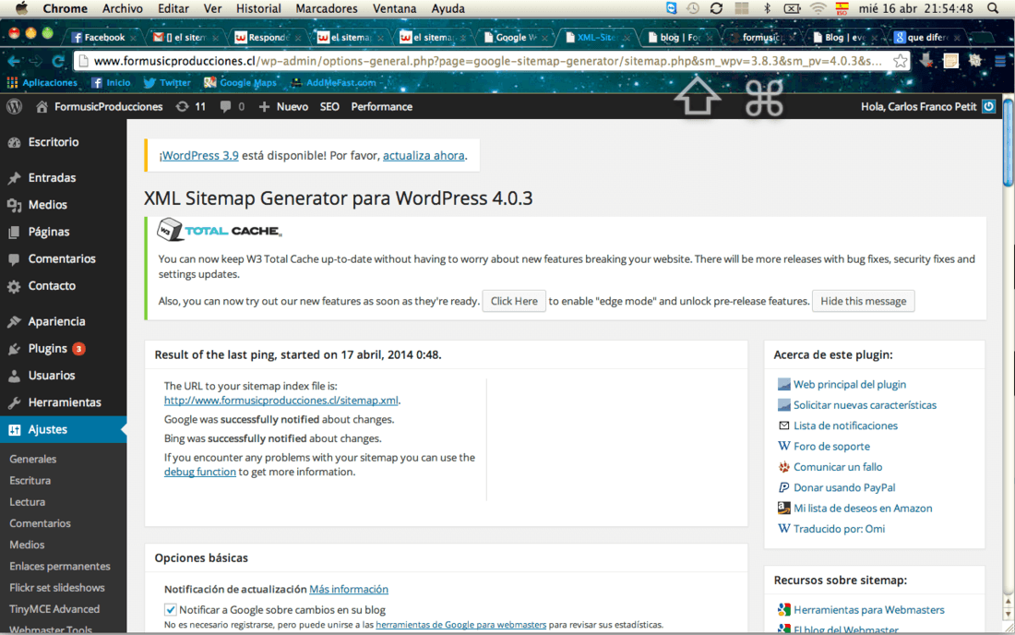Open Chrome's hamburger menu
The image size is (1015, 635).
point(1000,62)
